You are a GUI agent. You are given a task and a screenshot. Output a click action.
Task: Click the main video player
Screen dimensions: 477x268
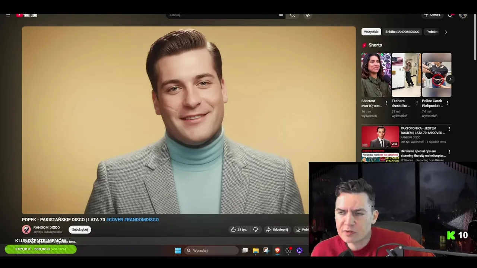pyautogui.click(x=189, y=120)
